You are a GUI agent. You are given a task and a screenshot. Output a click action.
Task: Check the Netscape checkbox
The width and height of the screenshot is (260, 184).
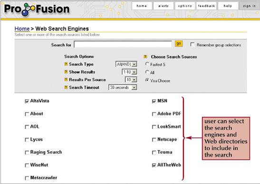(x=154, y=140)
